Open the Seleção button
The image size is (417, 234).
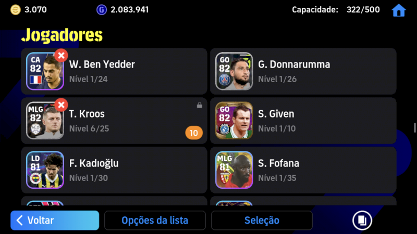coord(262,220)
